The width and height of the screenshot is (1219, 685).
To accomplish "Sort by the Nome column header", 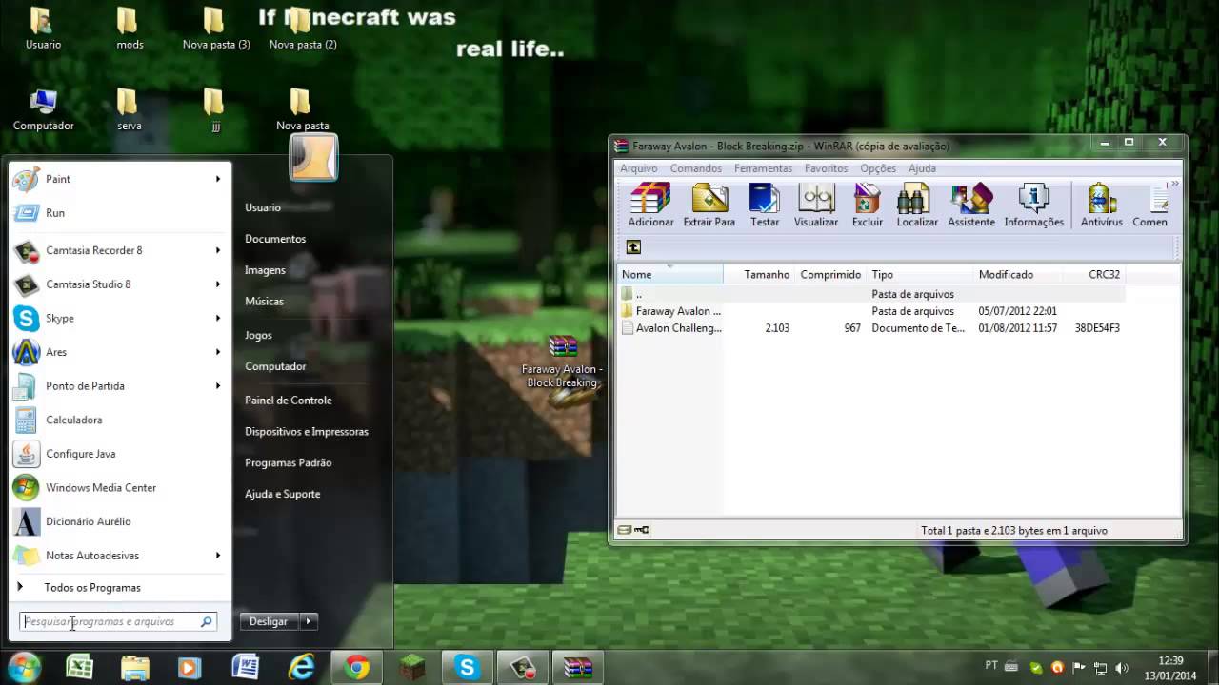I will click(x=669, y=274).
